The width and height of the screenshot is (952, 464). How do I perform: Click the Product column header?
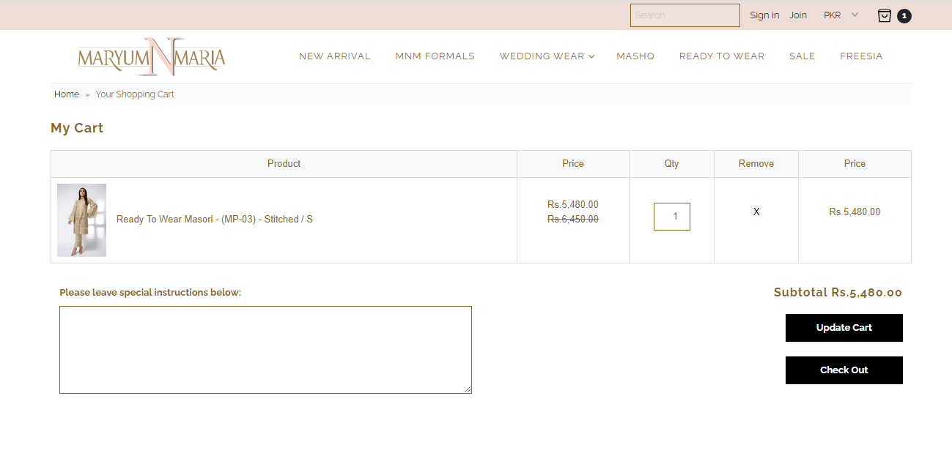click(x=284, y=164)
